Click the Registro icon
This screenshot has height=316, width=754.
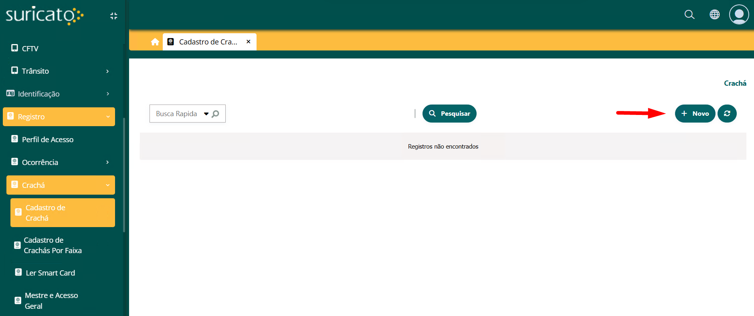point(10,116)
